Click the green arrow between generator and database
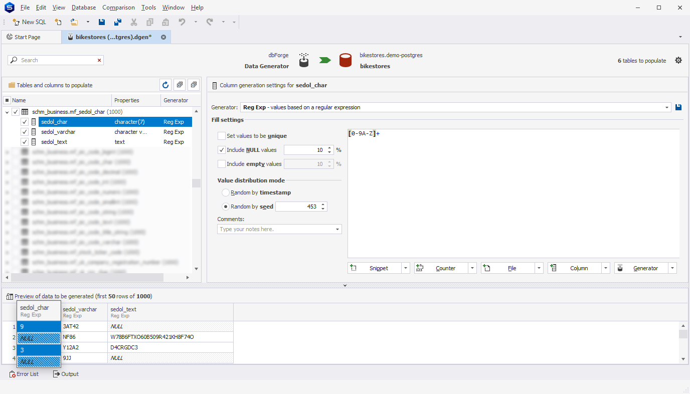The height and width of the screenshot is (394, 690). point(325,60)
